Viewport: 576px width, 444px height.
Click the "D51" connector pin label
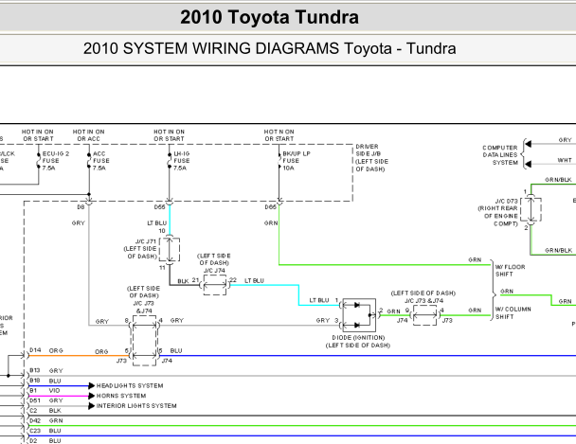[x=35, y=400]
